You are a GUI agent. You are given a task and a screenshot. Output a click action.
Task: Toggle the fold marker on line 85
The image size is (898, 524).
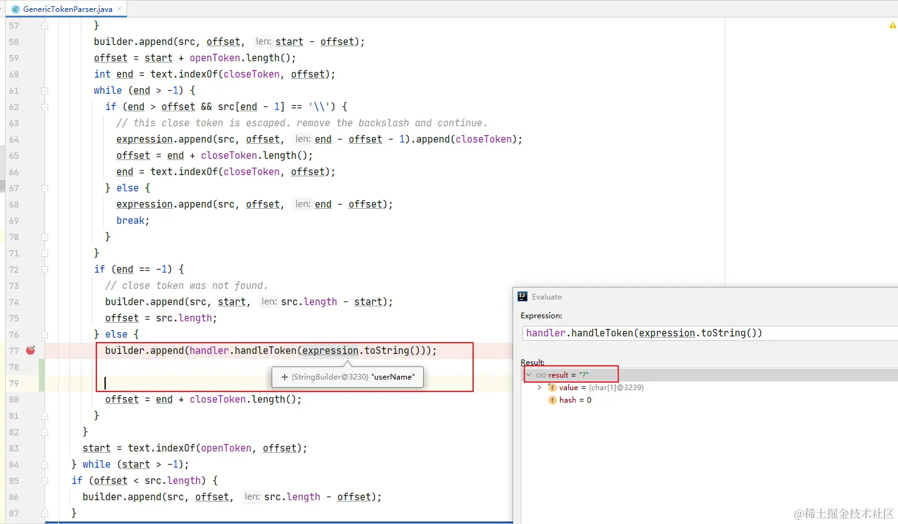(x=44, y=481)
